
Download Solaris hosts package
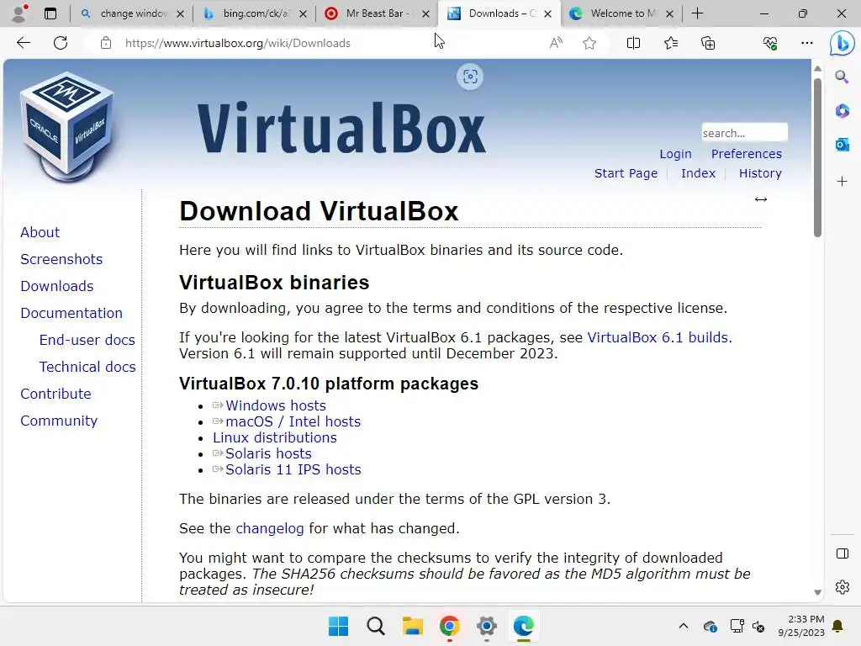(x=268, y=453)
